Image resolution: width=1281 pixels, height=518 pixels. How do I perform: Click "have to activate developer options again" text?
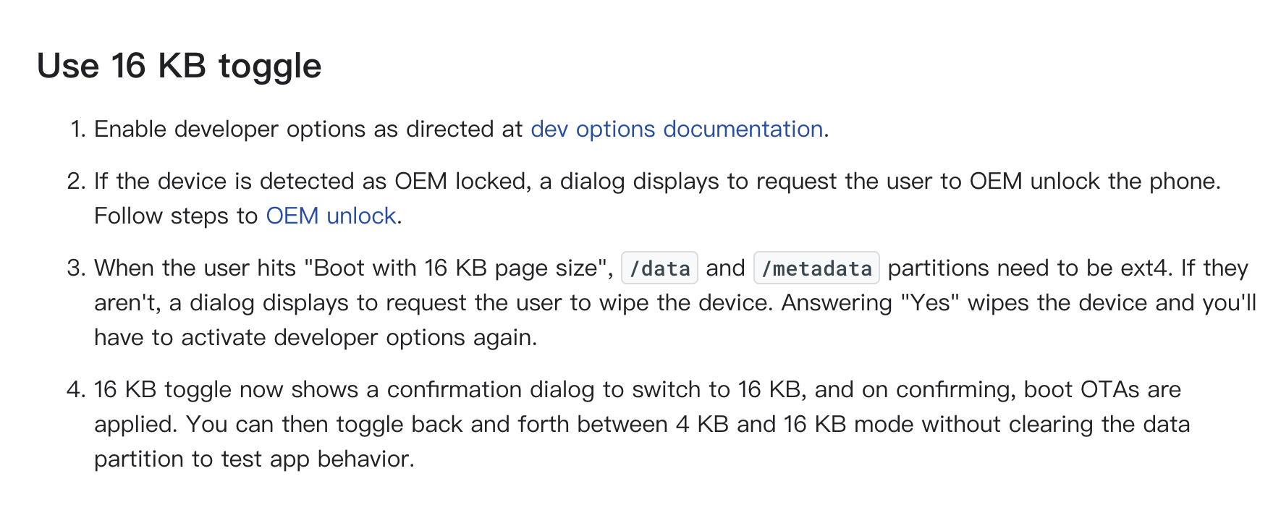tap(316, 337)
